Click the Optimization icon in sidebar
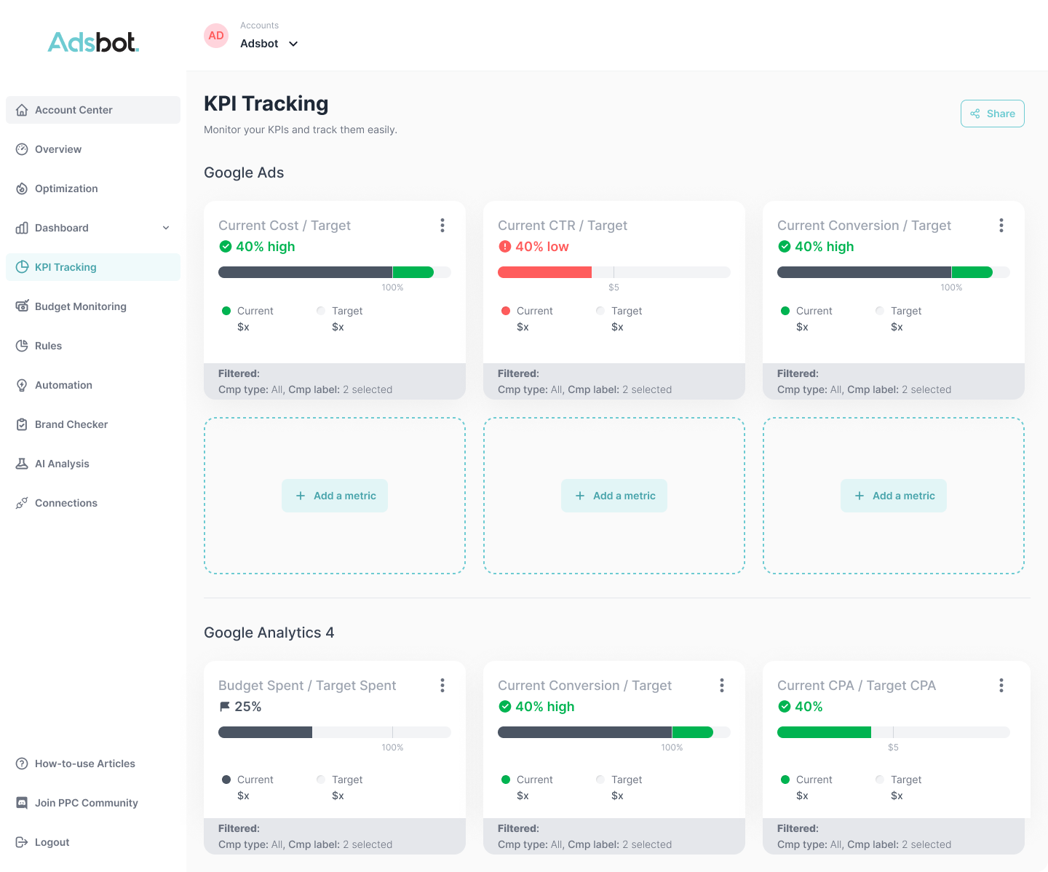Screen dimensions: 1048x872 (22, 189)
